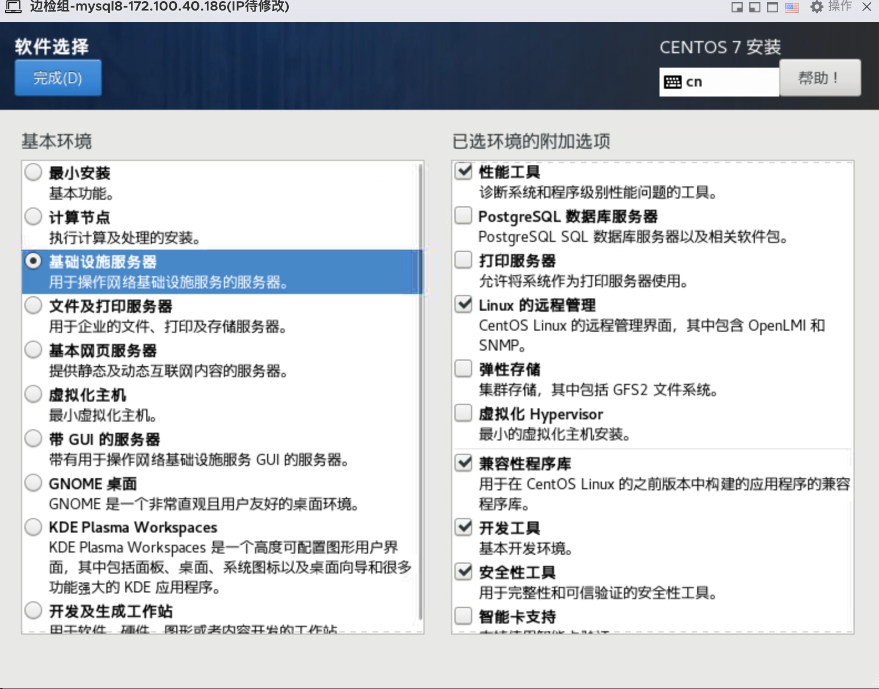Image resolution: width=879 pixels, height=689 pixels.
Task: Click the CENTOS 7 安装 header text
Action: pyautogui.click(x=720, y=47)
